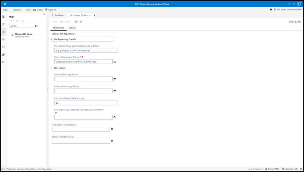Collapse the SSH Details section
The height and width of the screenshot is (172, 304).
tap(52, 68)
